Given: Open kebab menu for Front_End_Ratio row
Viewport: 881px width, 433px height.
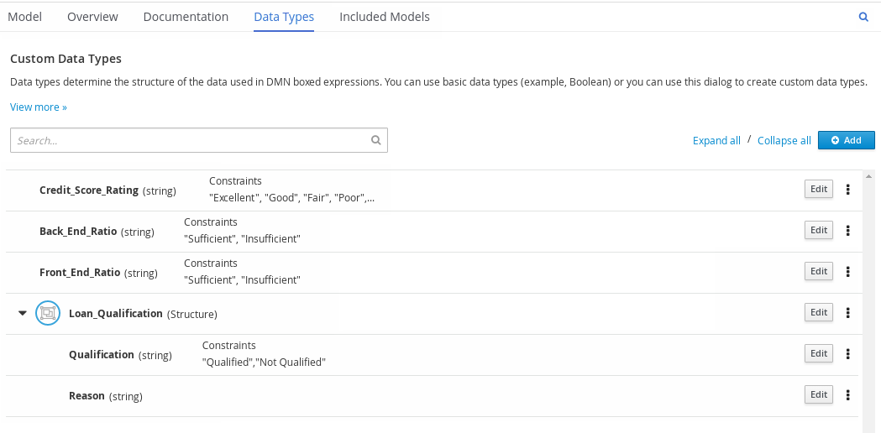Looking at the screenshot, I should pos(847,272).
